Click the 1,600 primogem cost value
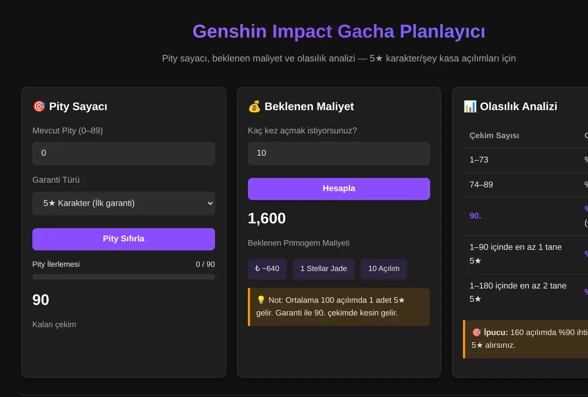Image resolution: width=588 pixels, height=397 pixels. [267, 218]
